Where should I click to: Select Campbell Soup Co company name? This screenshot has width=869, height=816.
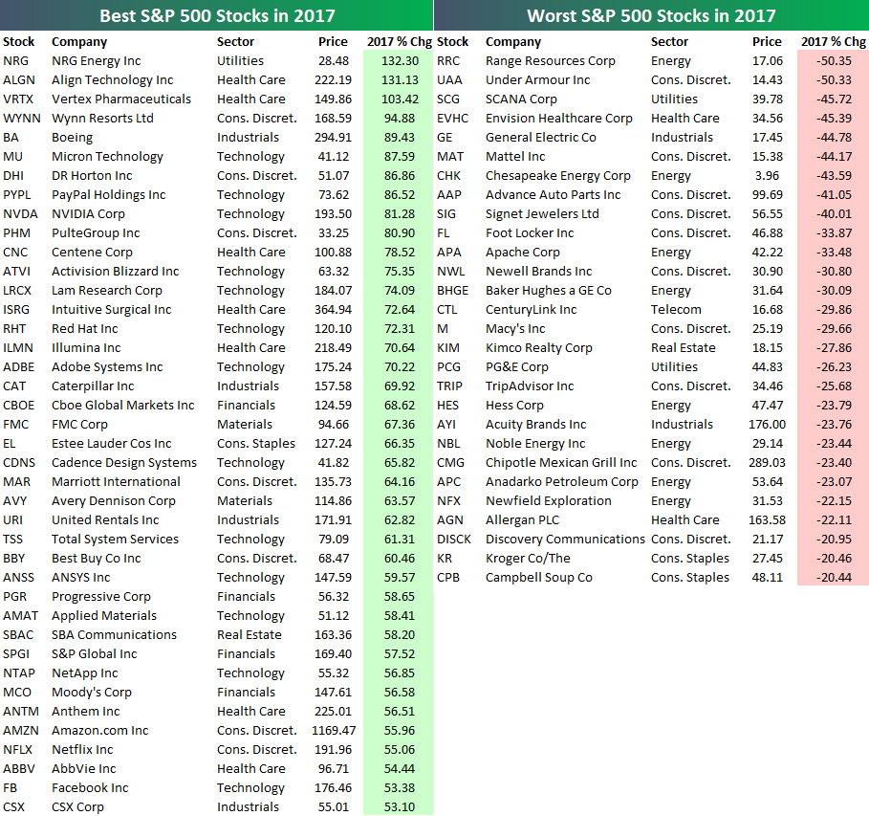coord(538,578)
